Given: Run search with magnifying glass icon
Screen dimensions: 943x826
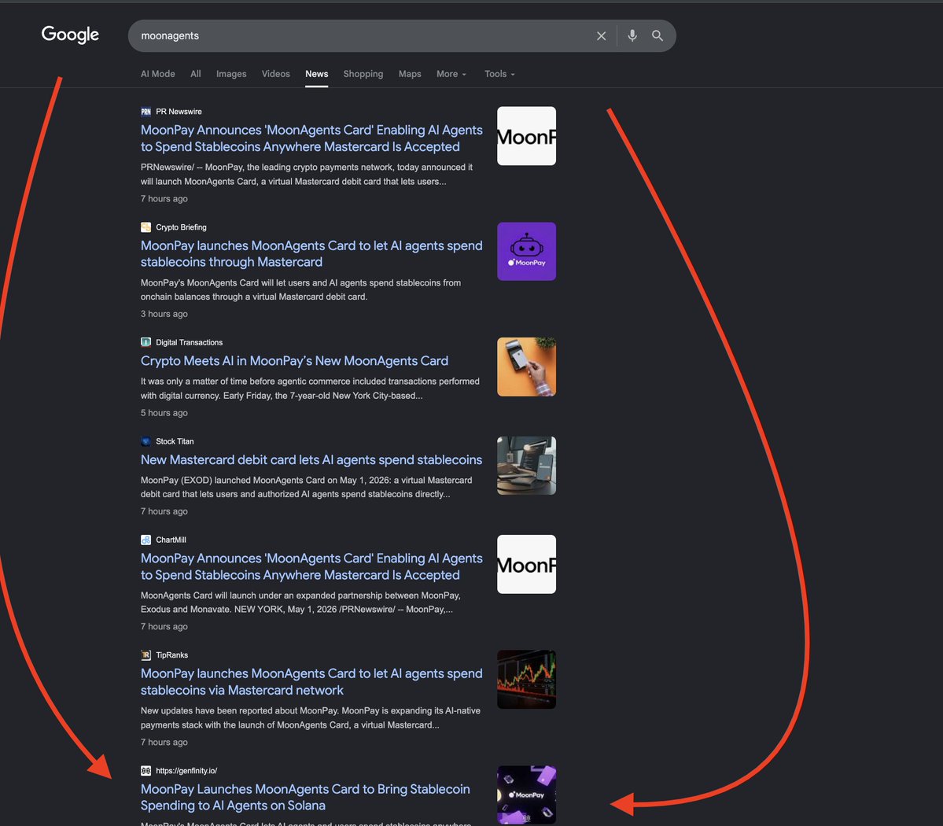Looking at the screenshot, I should 658,36.
